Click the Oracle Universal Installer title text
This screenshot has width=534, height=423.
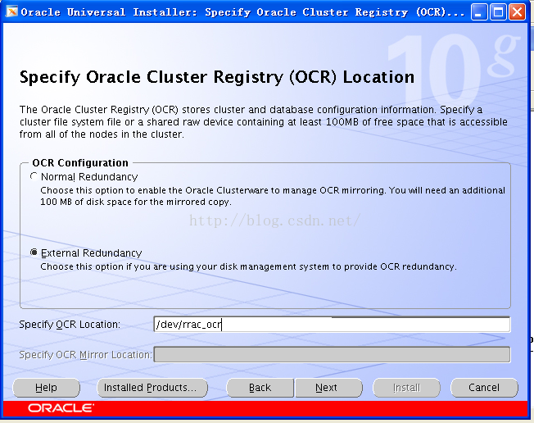242,12
